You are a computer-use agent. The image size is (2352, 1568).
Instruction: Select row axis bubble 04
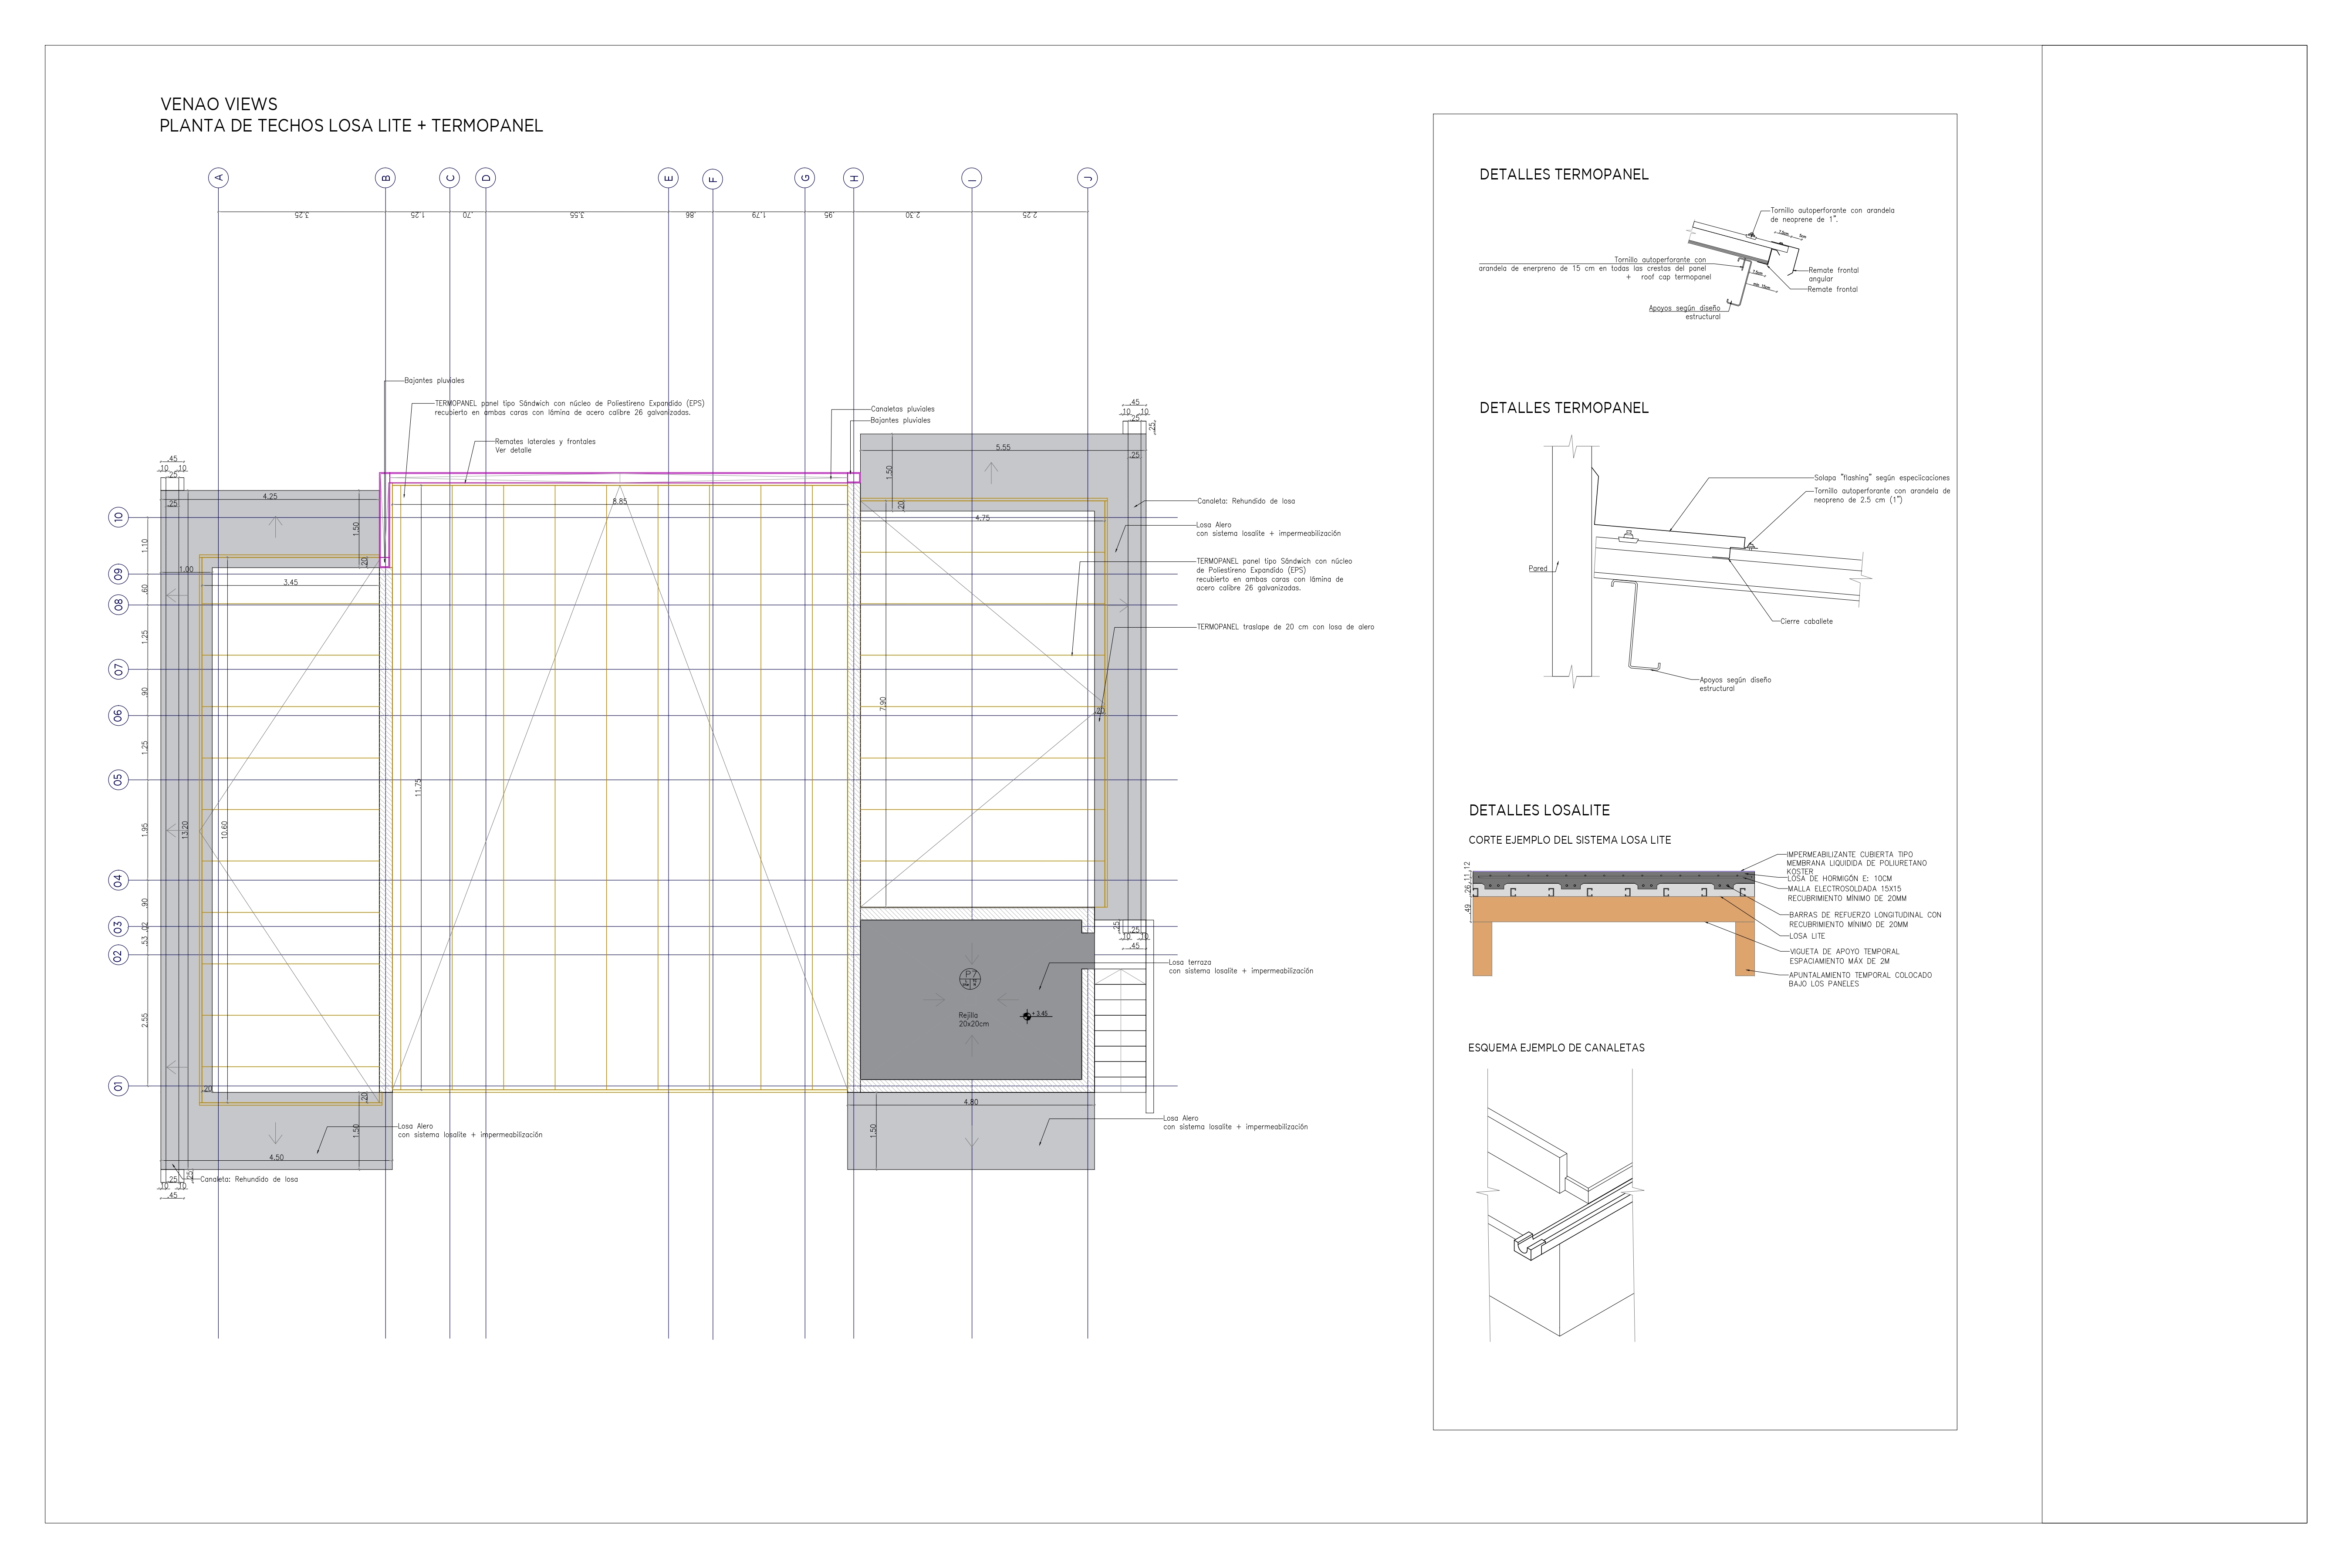[118, 880]
